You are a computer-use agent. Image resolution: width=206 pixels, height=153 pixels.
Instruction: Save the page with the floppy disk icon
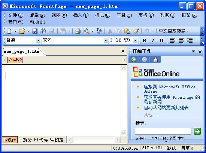click(35, 31)
